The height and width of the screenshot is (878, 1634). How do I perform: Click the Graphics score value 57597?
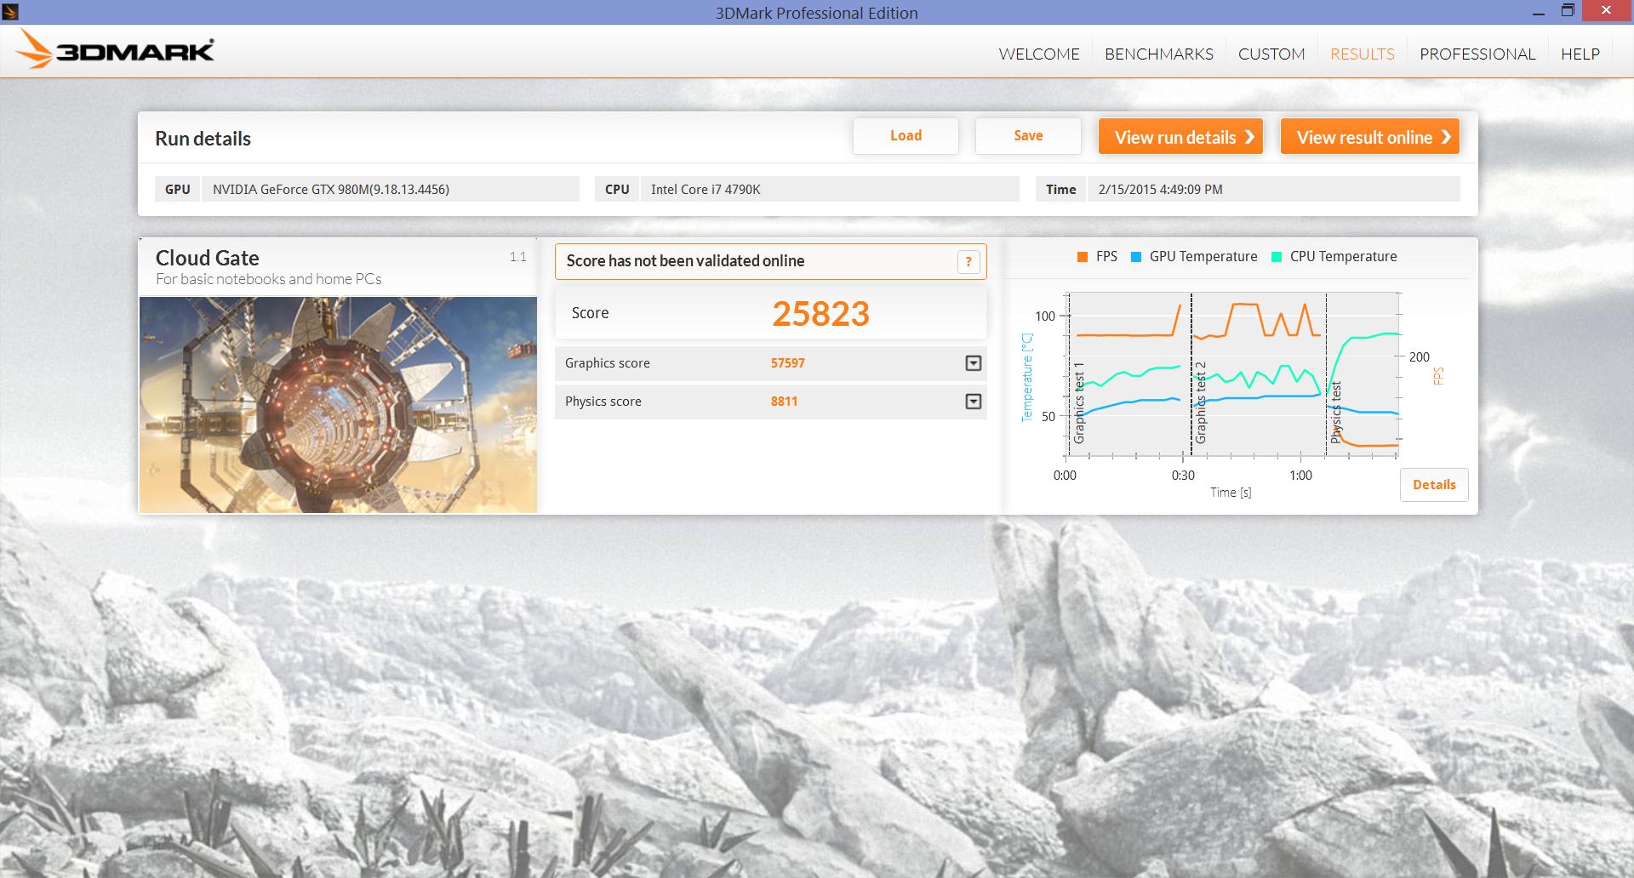(x=788, y=363)
